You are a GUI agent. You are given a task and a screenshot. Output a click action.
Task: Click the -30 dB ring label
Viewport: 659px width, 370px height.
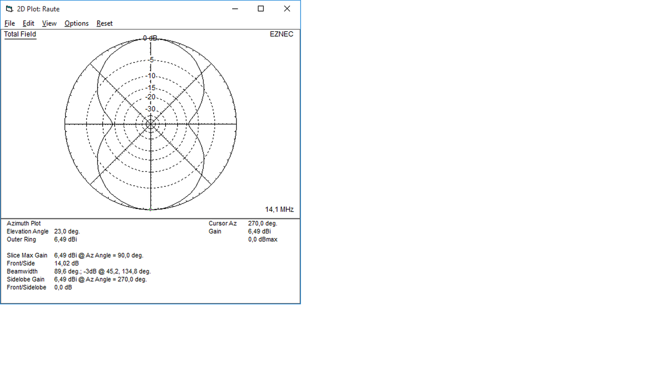pyautogui.click(x=151, y=109)
